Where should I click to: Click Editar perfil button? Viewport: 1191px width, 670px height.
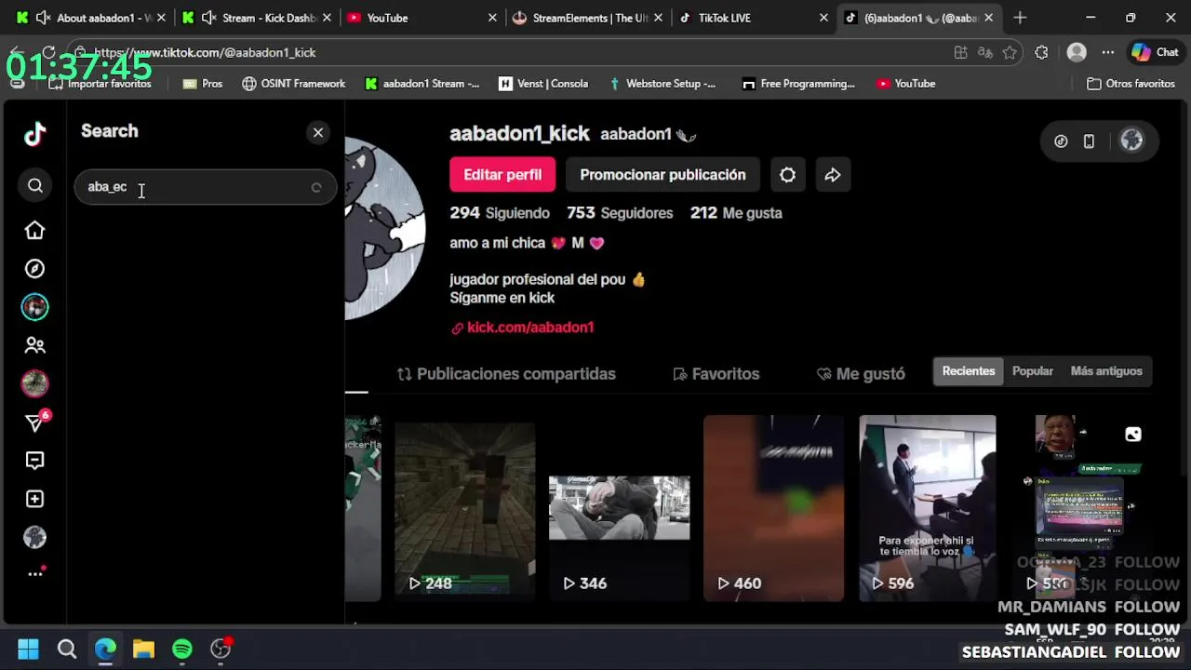[x=502, y=175]
